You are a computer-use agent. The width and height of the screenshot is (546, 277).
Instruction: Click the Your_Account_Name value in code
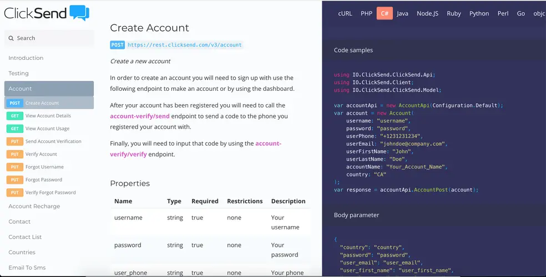[x=415, y=167]
